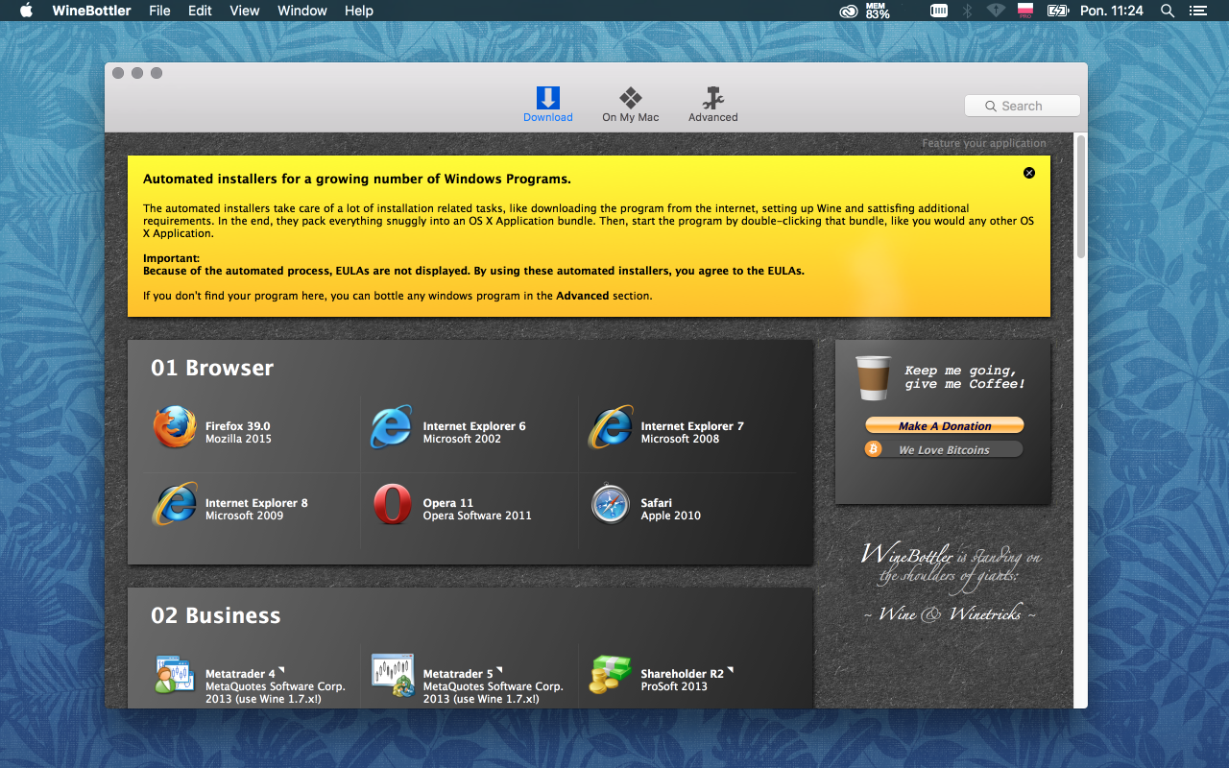Open the battery status menu
Image resolution: width=1229 pixels, height=768 pixels.
pos(1058,11)
